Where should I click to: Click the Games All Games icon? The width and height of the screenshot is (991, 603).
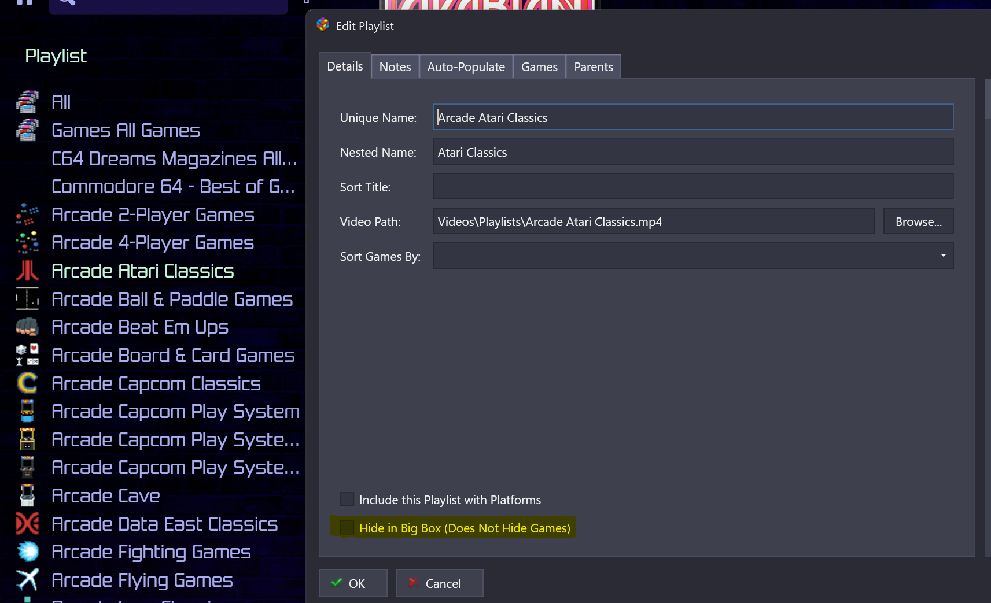point(27,130)
